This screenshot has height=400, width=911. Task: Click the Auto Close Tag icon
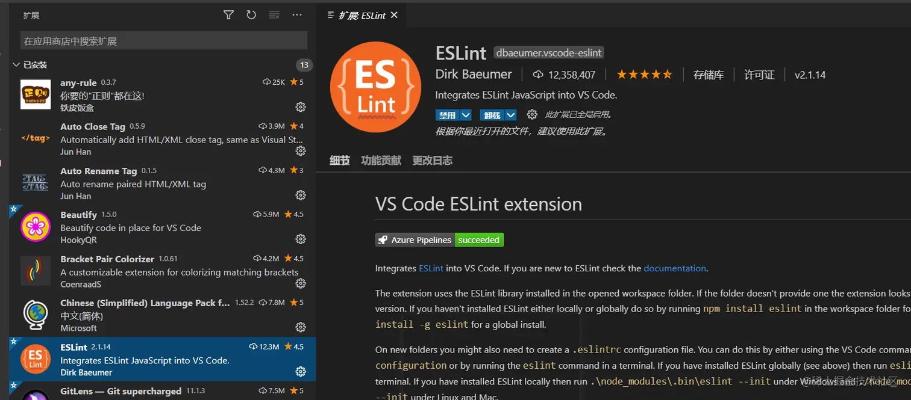[x=36, y=138]
